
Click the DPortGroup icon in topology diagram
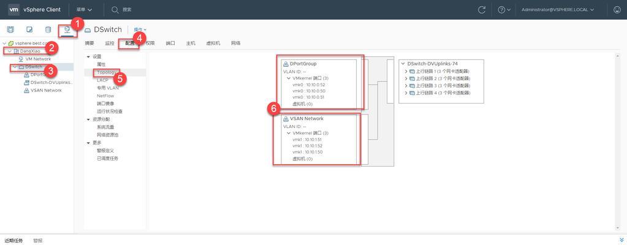click(286, 64)
